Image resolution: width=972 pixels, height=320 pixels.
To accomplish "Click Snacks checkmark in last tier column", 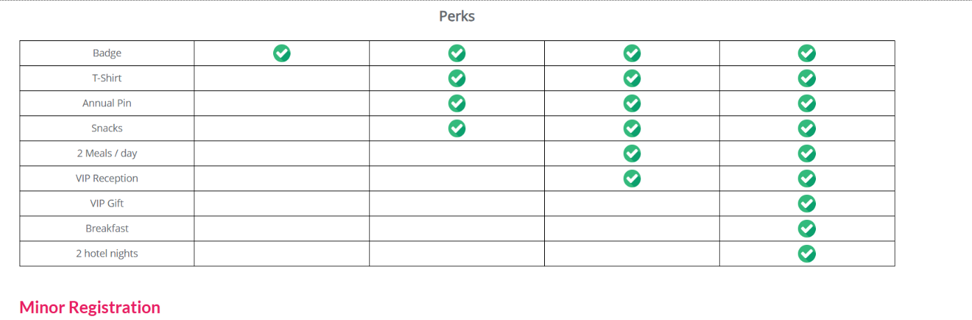I will [807, 128].
